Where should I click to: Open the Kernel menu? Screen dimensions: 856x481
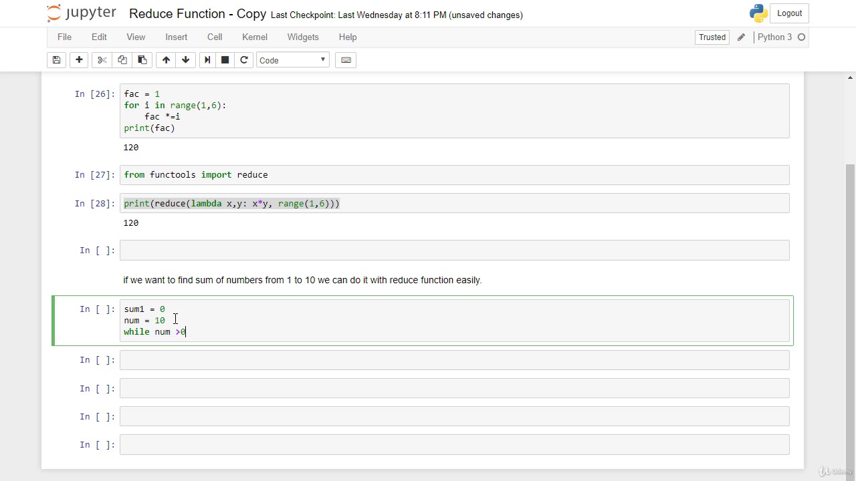point(255,37)
